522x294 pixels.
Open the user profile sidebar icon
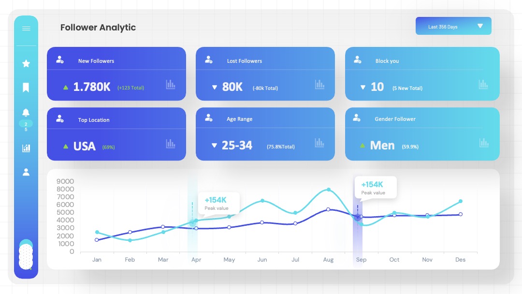26,172
